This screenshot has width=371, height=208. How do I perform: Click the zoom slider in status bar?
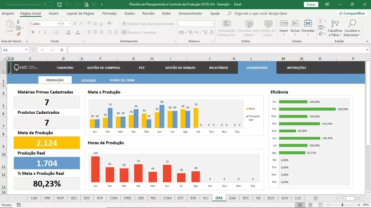pyautogui.click(x=342, y=205)
